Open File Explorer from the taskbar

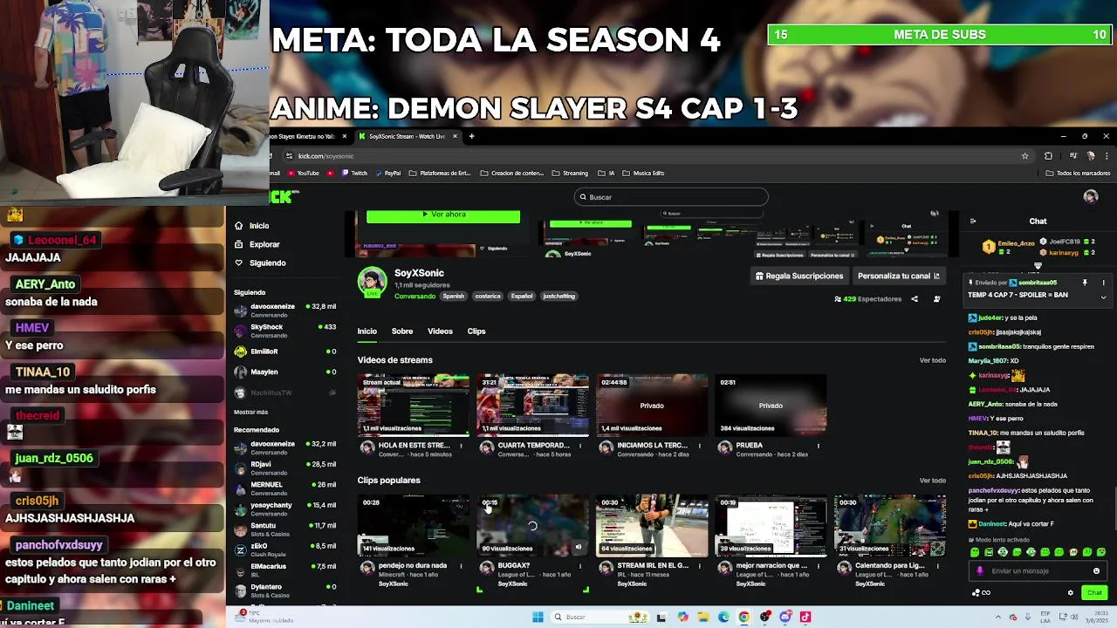tap(702, 618)
